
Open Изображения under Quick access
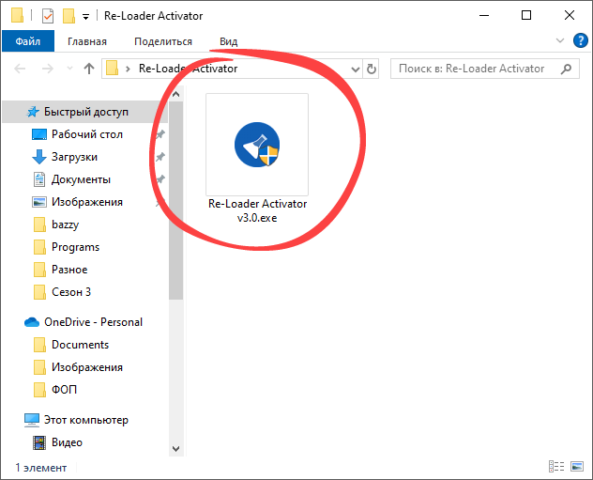click(87, 202)
